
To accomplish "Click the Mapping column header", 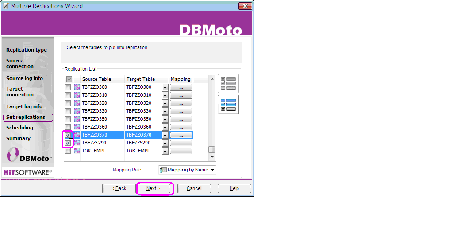I will coord(181,79).
